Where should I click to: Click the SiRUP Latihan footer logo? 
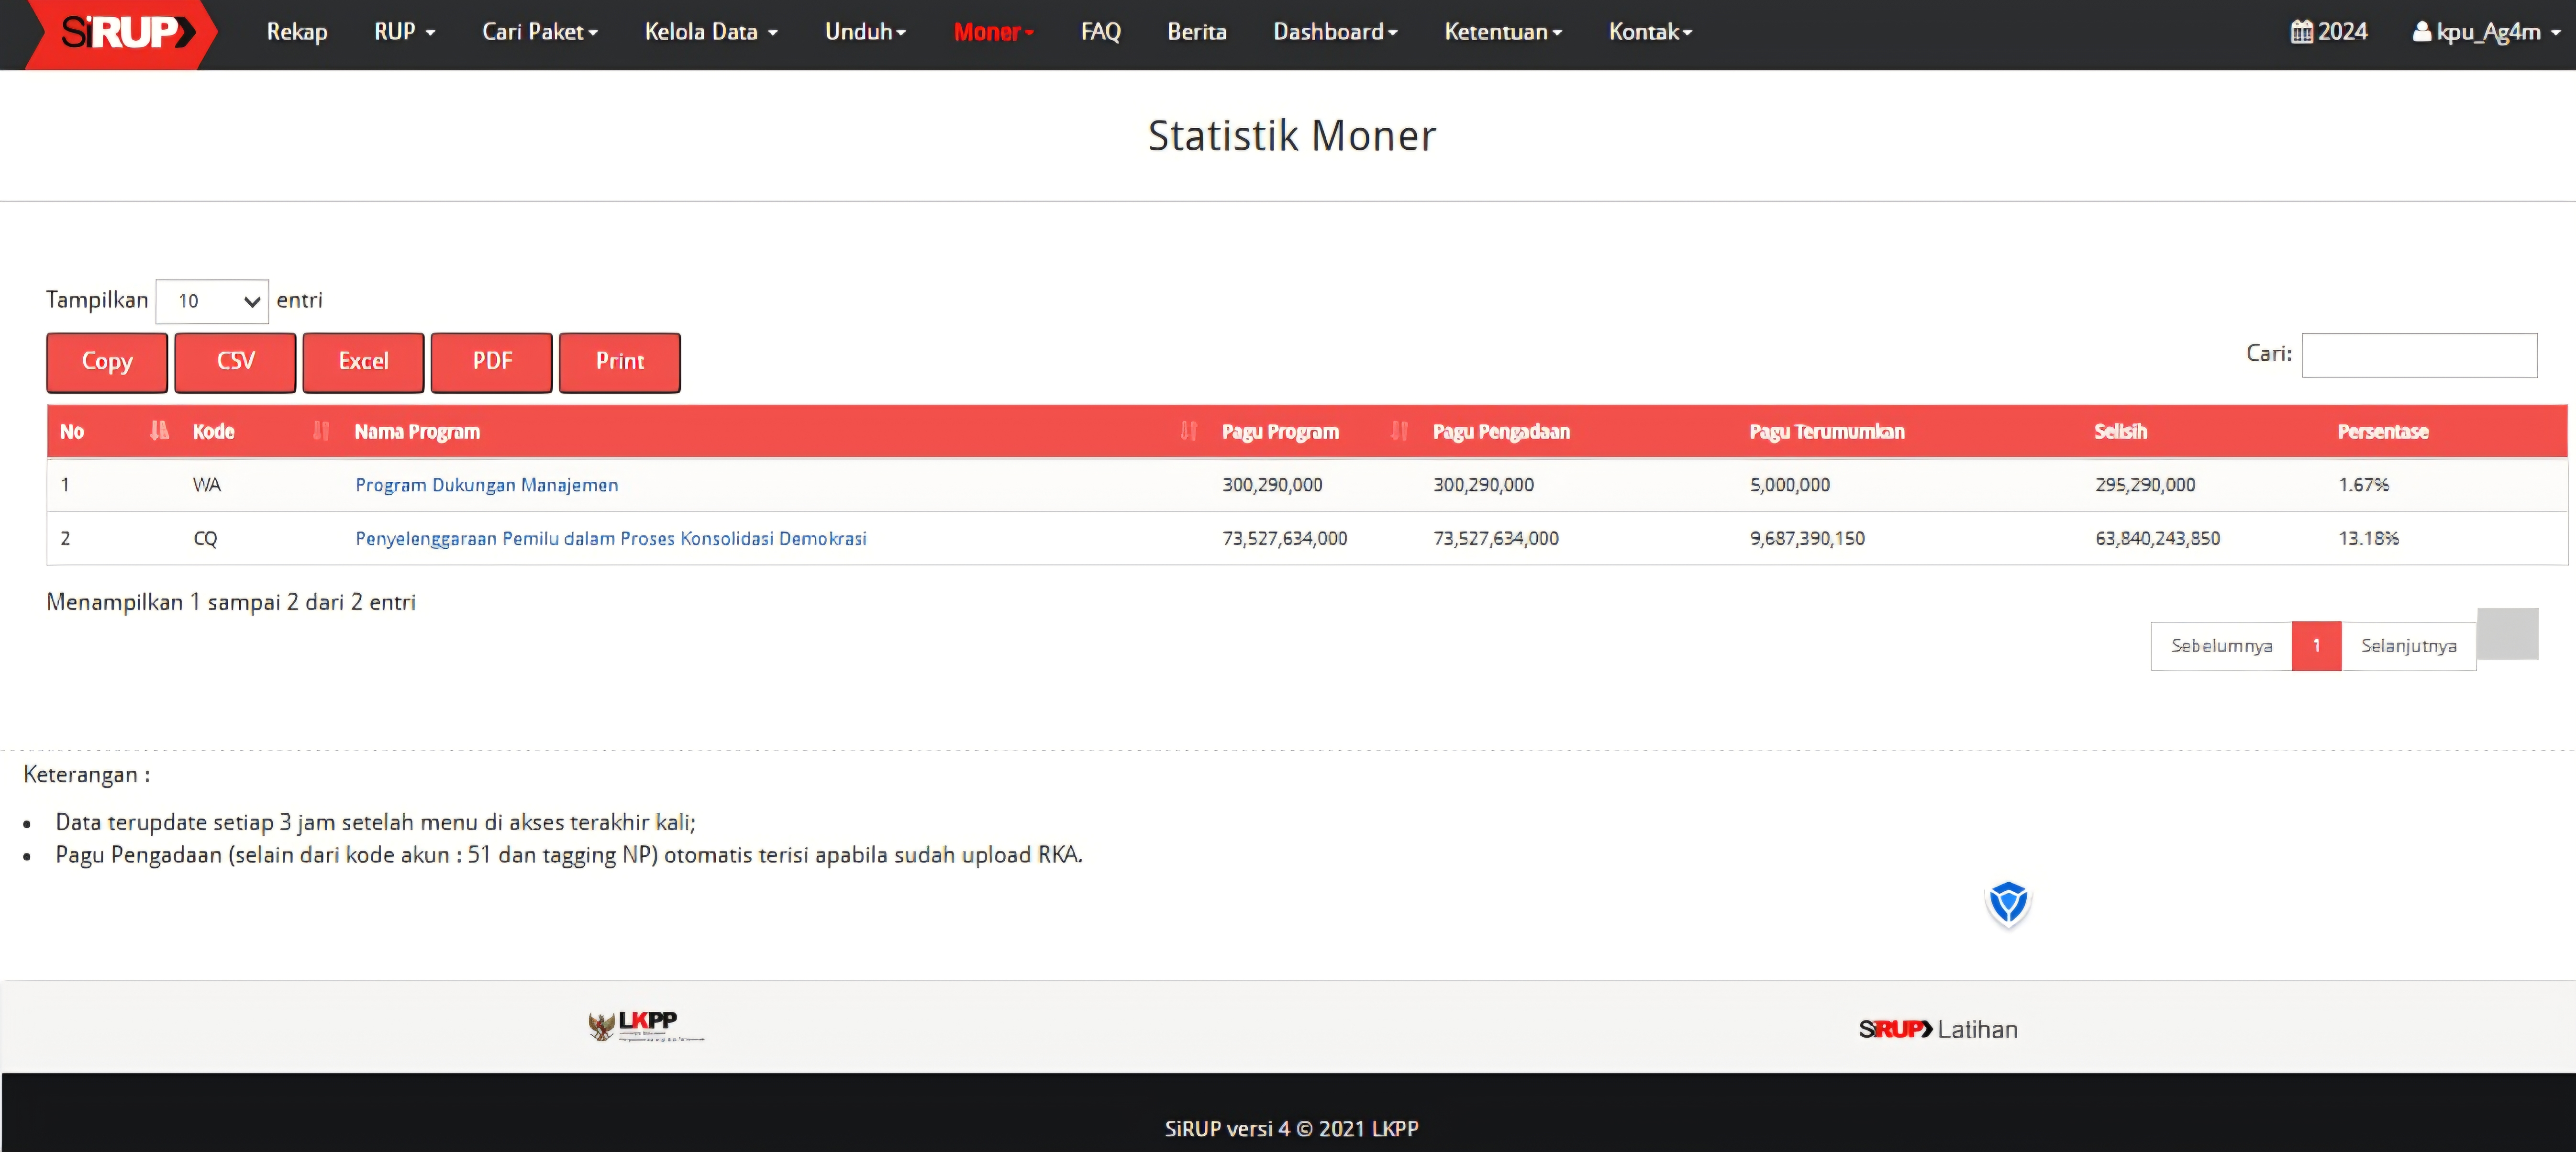click(x=1937, y=1029)
